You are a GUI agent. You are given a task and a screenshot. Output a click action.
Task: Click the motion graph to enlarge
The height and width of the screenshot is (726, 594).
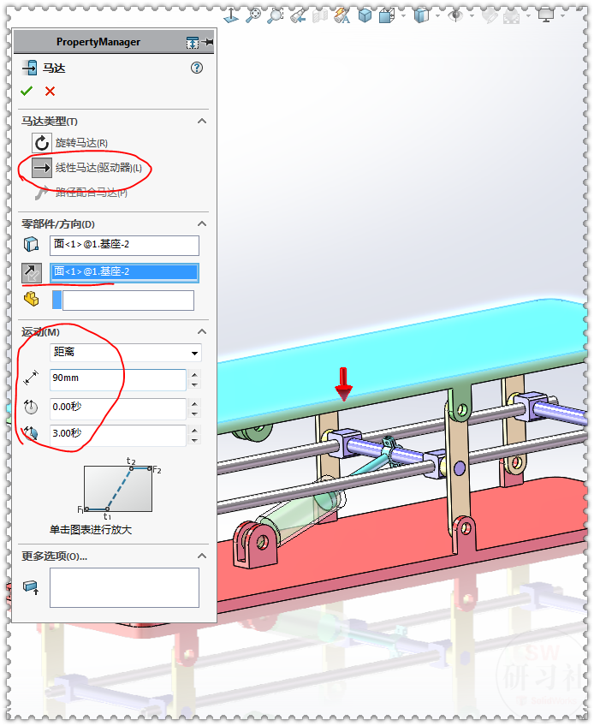[118, 488]
